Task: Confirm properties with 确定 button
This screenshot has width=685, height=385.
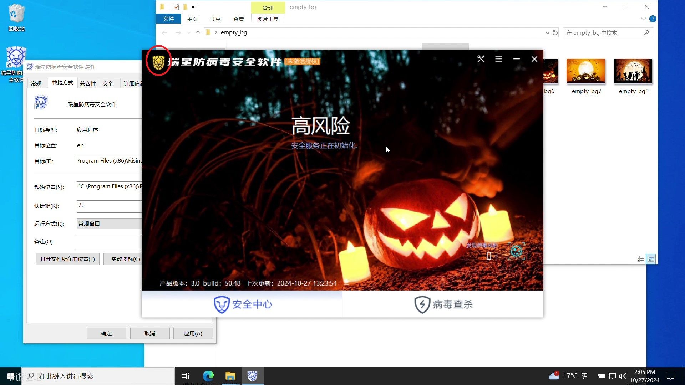Action: coord(106,333)
